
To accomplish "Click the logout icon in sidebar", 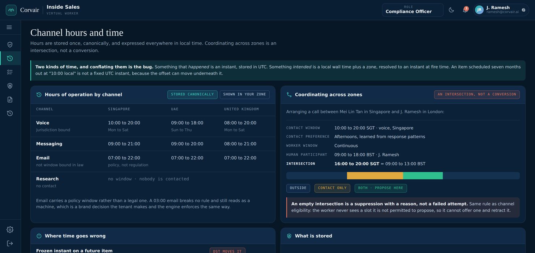I will pos(10,243).
